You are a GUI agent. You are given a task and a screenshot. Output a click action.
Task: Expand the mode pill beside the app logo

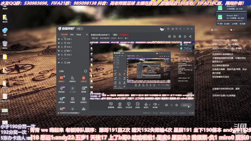pyautogui.click(x=80, y=29)
